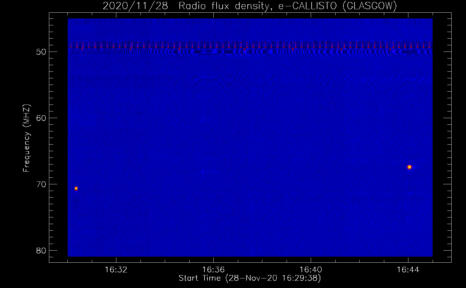
Task: Click the GLASGOW station name in title
Action: point(370,6)
